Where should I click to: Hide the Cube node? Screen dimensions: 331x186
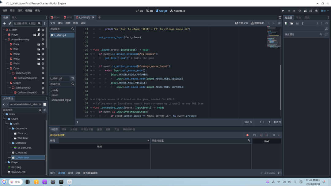coord(43,69)
